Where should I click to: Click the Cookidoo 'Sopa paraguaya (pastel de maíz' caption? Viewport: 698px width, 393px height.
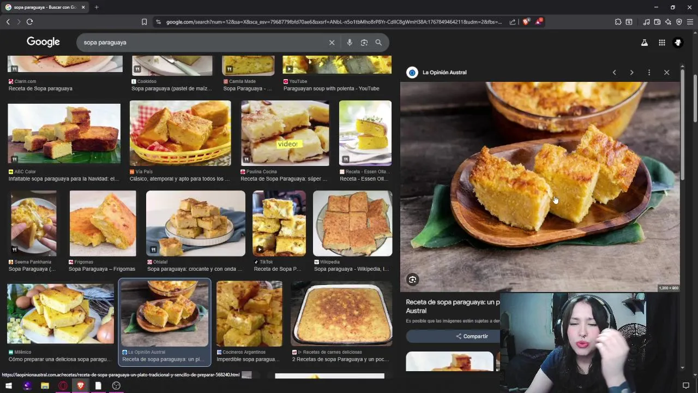click(171, 88)
